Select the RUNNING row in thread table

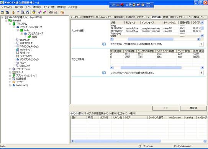click(x=155, y=34)
